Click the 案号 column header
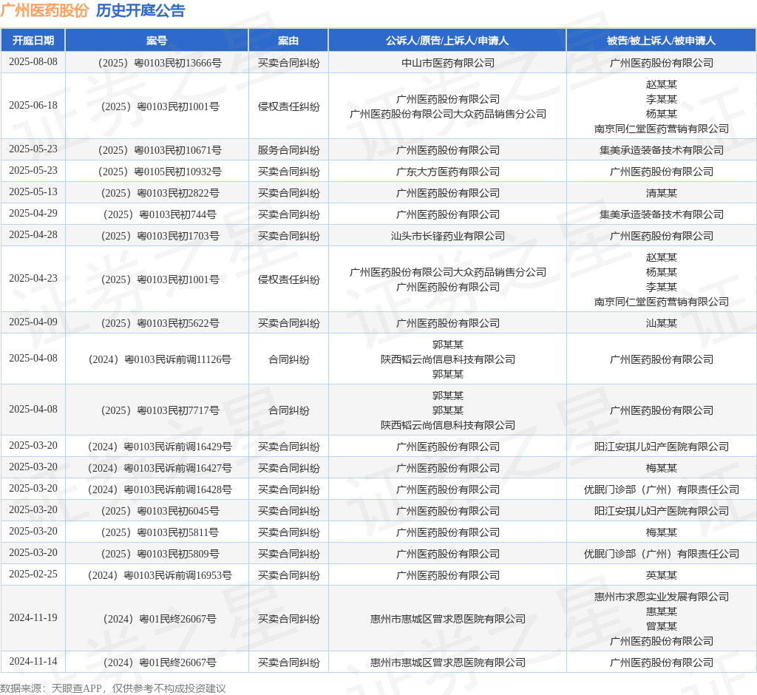Screen dimensions: 757x695 [x=157, y=41]
